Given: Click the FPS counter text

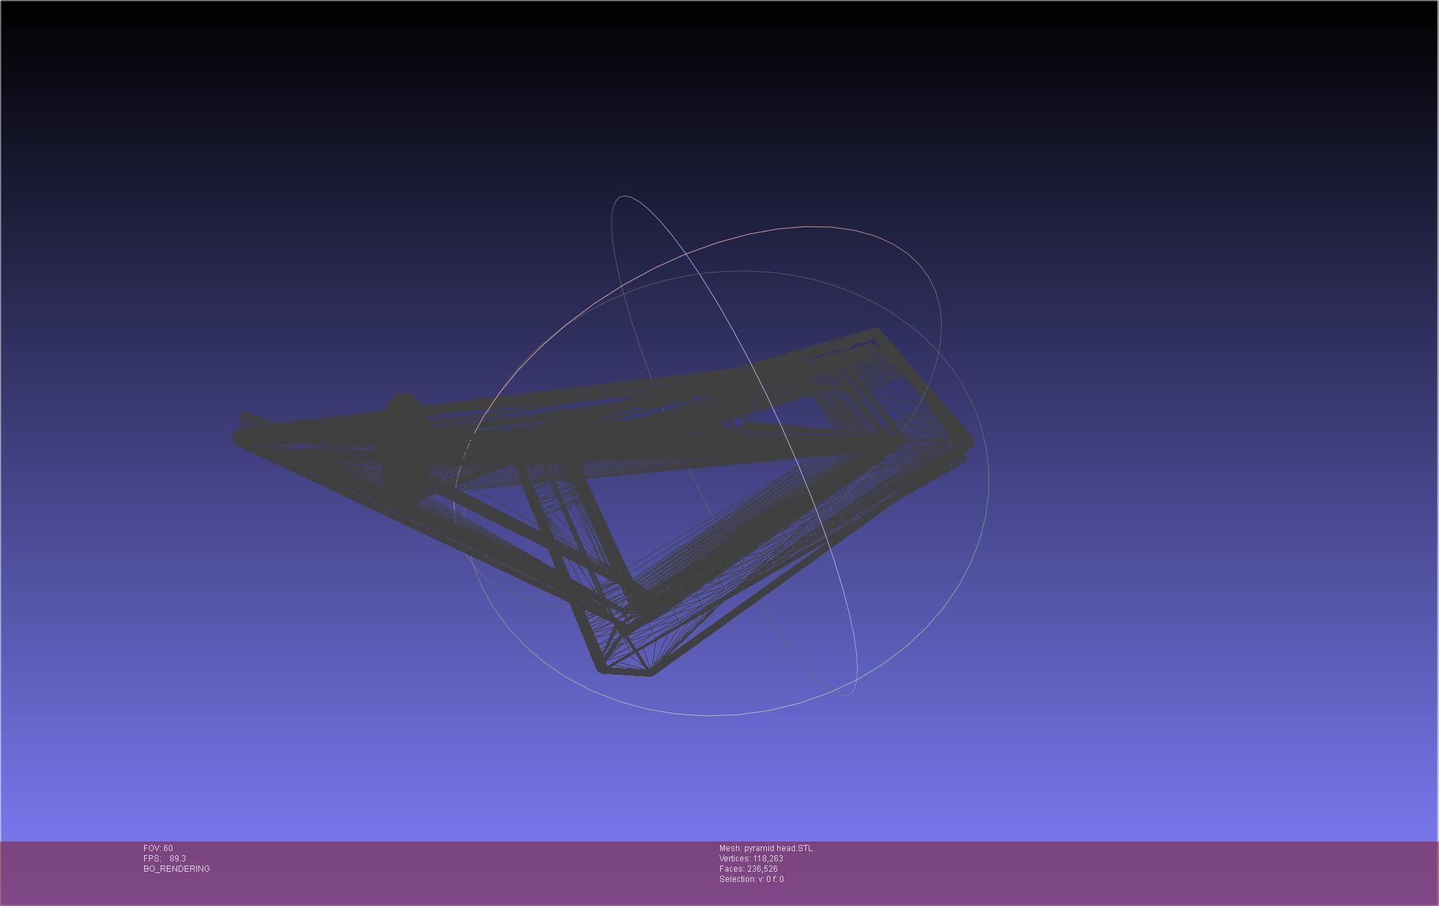Looking at the screenshot, I should tap(164, 859).
